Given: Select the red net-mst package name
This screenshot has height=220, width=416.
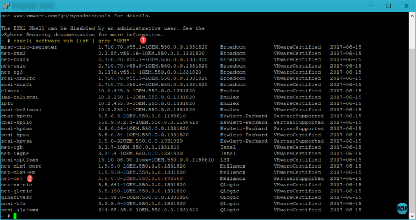Looking at the screenshot, I should pos(12,179).
